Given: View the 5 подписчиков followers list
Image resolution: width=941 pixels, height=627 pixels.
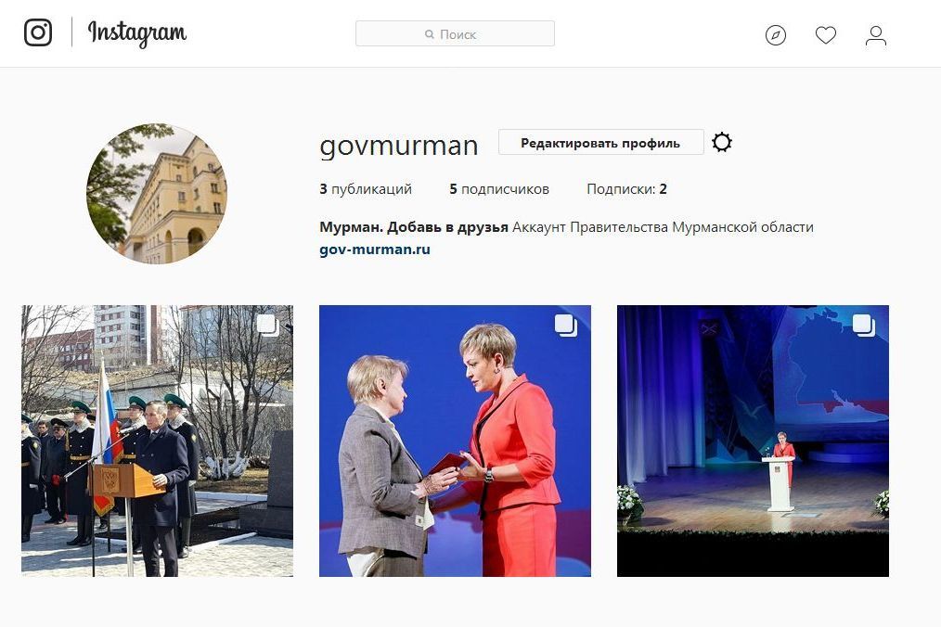Looking at the screenshot, I should tap(498, 189).
